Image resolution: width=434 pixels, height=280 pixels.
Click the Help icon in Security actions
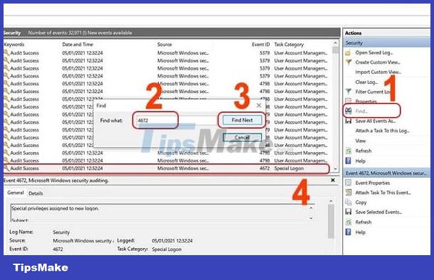click(x=349, y=161)
